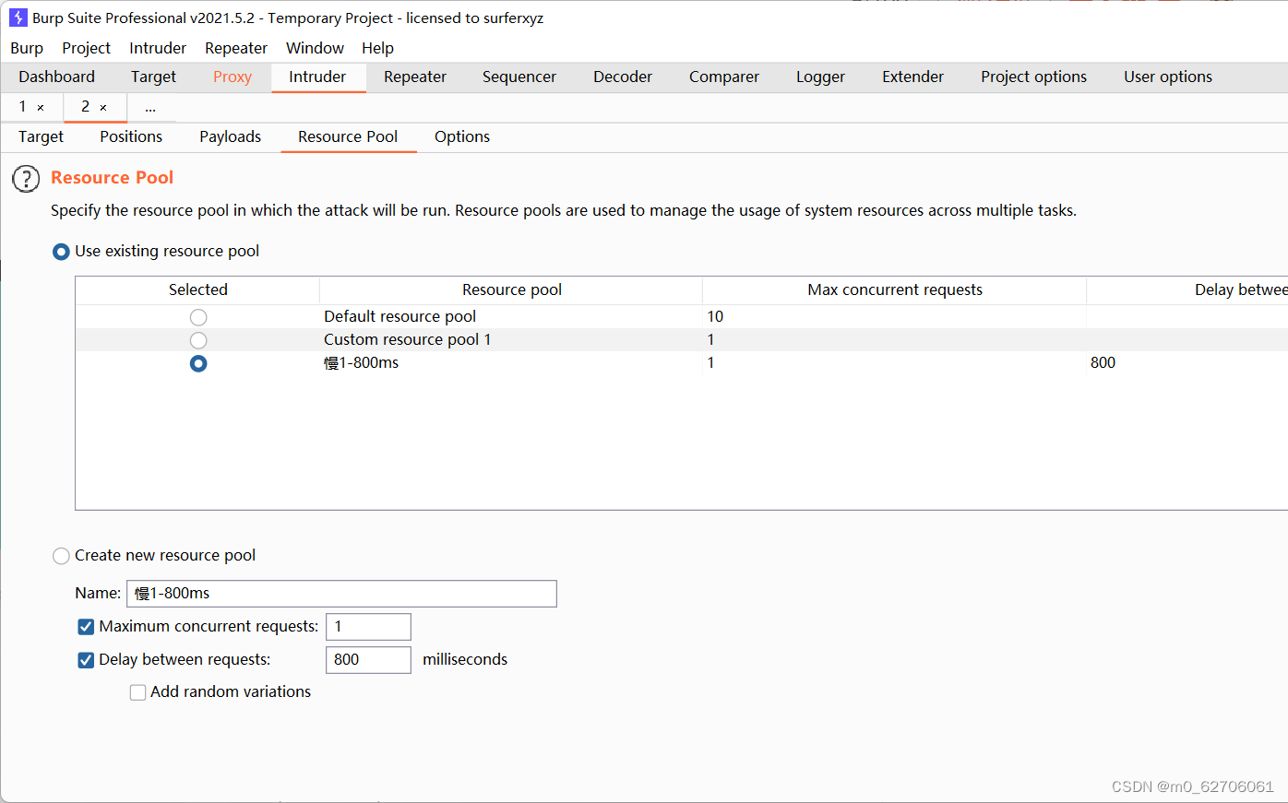Switch to the main Repeater tab

(415, 77)
